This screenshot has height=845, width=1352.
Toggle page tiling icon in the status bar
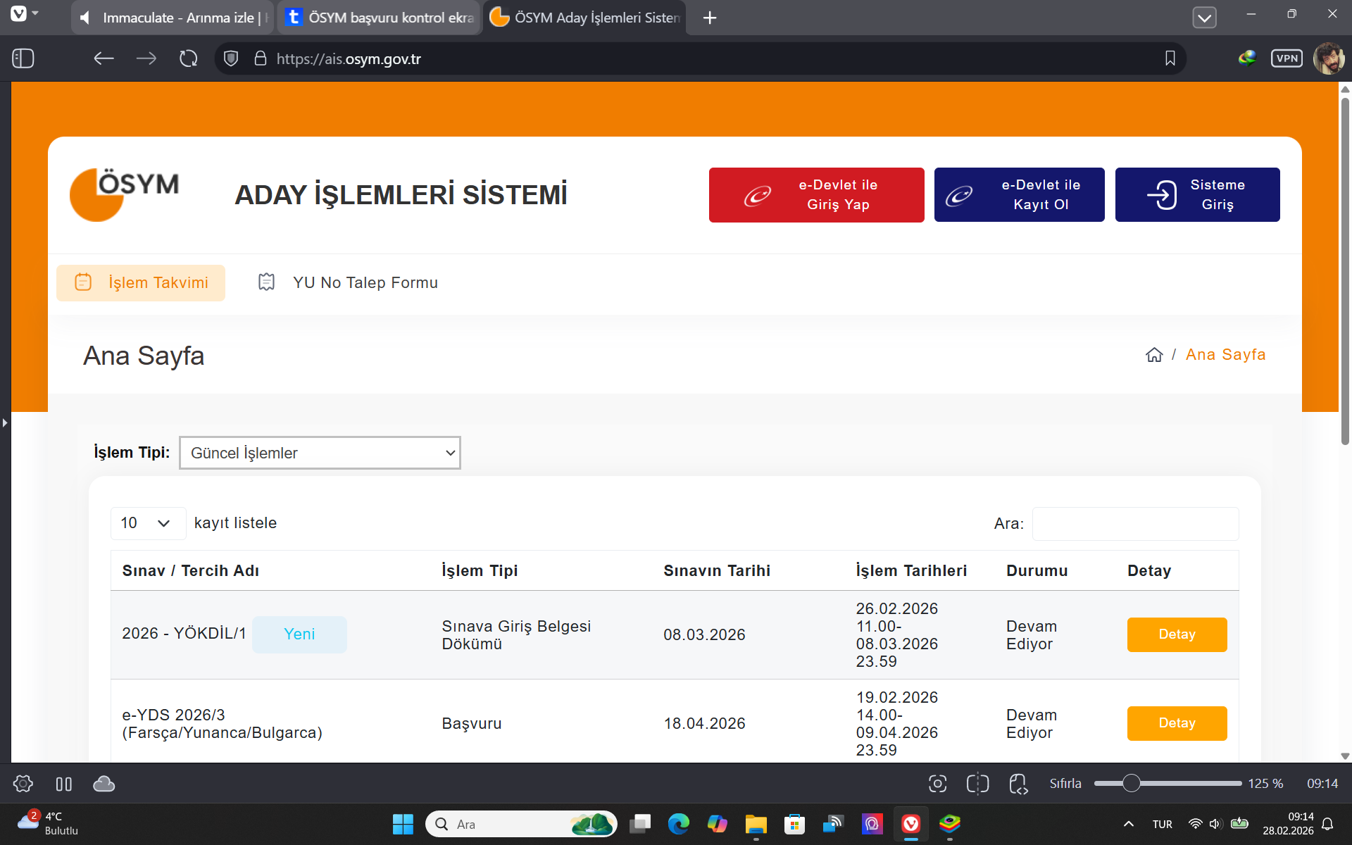pyautogui.click(x=977, y=784)
